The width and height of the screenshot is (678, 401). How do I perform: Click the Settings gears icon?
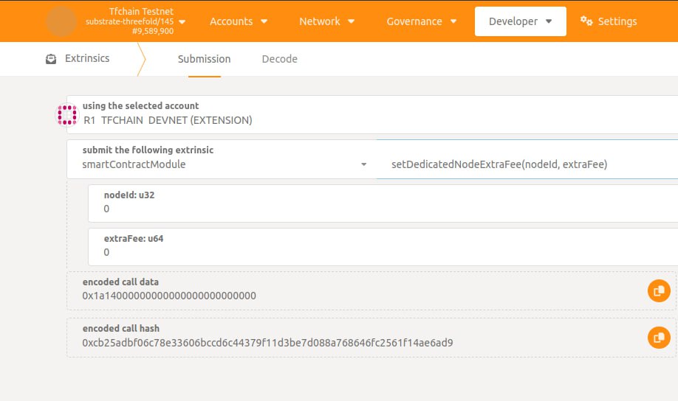tap(586, 21)
